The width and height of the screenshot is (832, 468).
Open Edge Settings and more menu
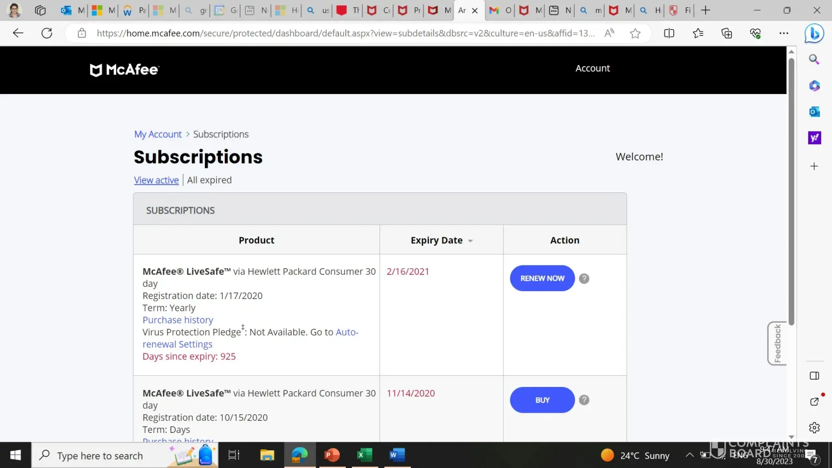pos(784,33)
